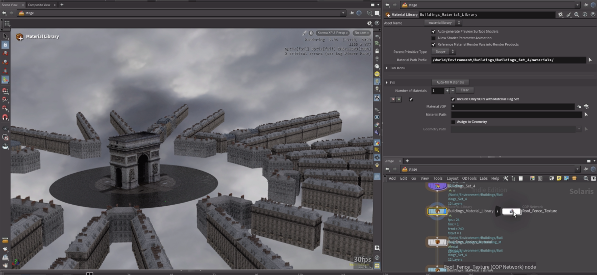Open the info icon in the parameter header
The width and height of the screenshot is (597, 275).
point(584,15)
